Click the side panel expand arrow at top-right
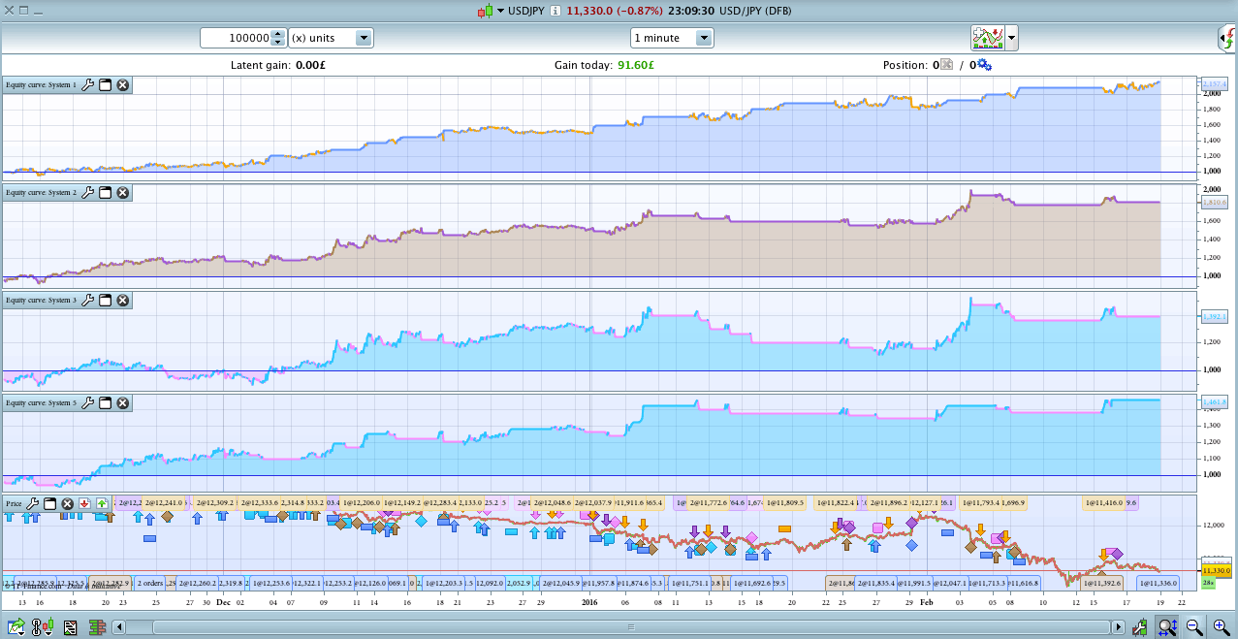Viewport: 1238px width, 639px height. coord(1227,38)
